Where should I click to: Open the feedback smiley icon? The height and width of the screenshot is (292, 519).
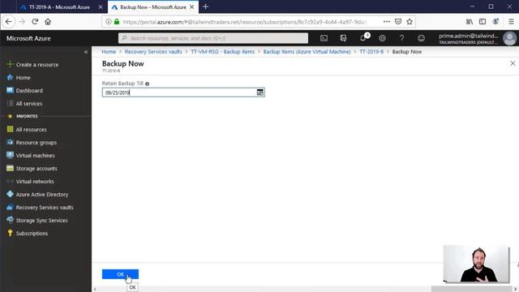(x=421, y=38)
